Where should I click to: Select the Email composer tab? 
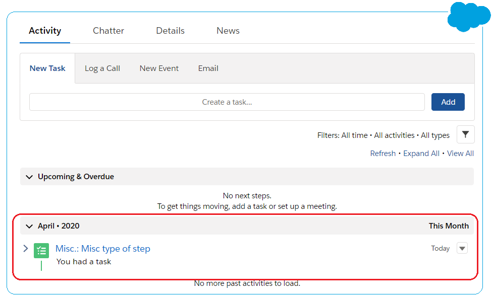coord(208,68)
